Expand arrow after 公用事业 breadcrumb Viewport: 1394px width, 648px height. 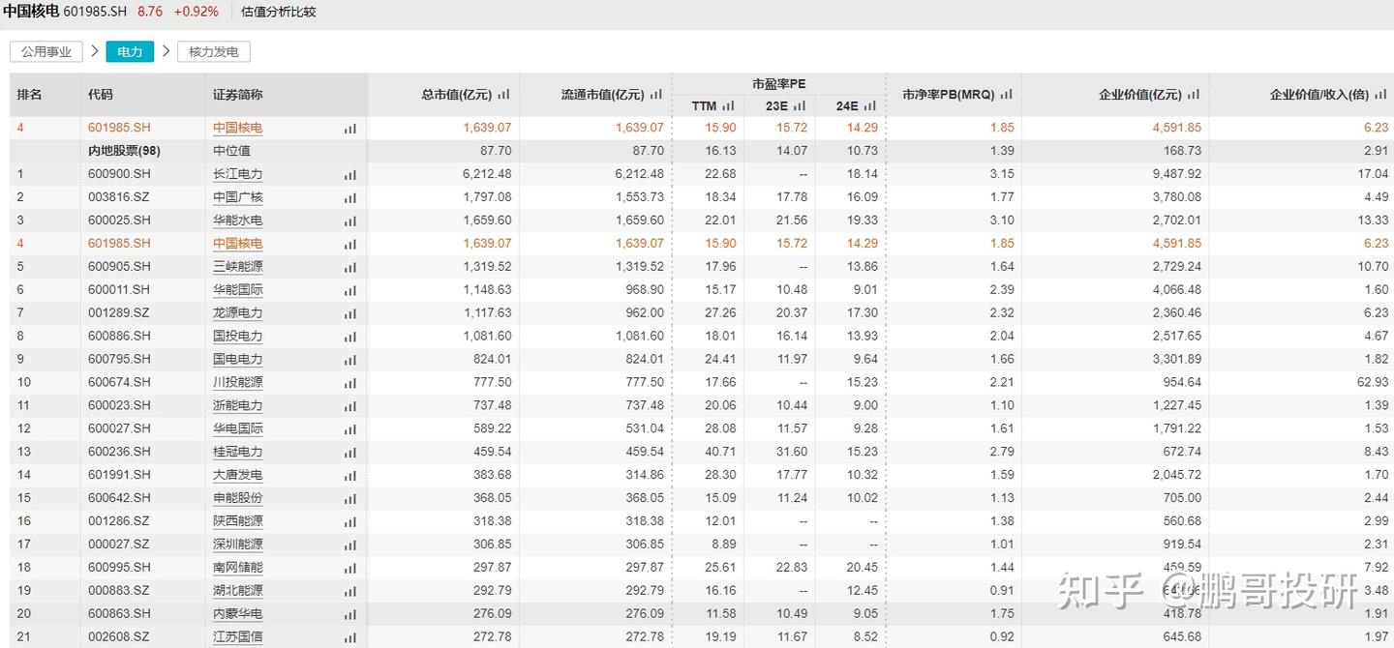click(95, 51)
